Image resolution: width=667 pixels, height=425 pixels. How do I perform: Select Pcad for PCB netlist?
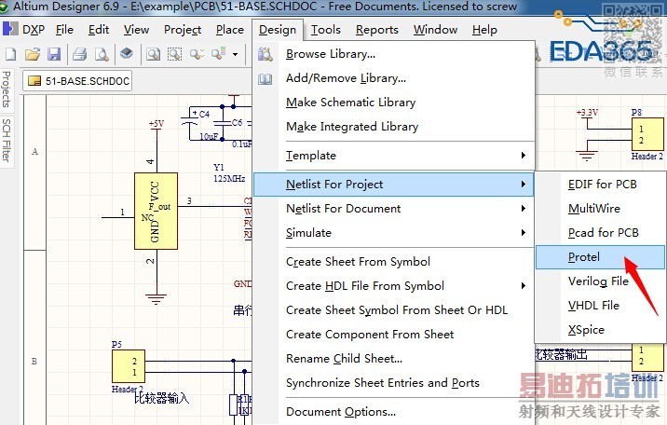[x=600, y=233]
